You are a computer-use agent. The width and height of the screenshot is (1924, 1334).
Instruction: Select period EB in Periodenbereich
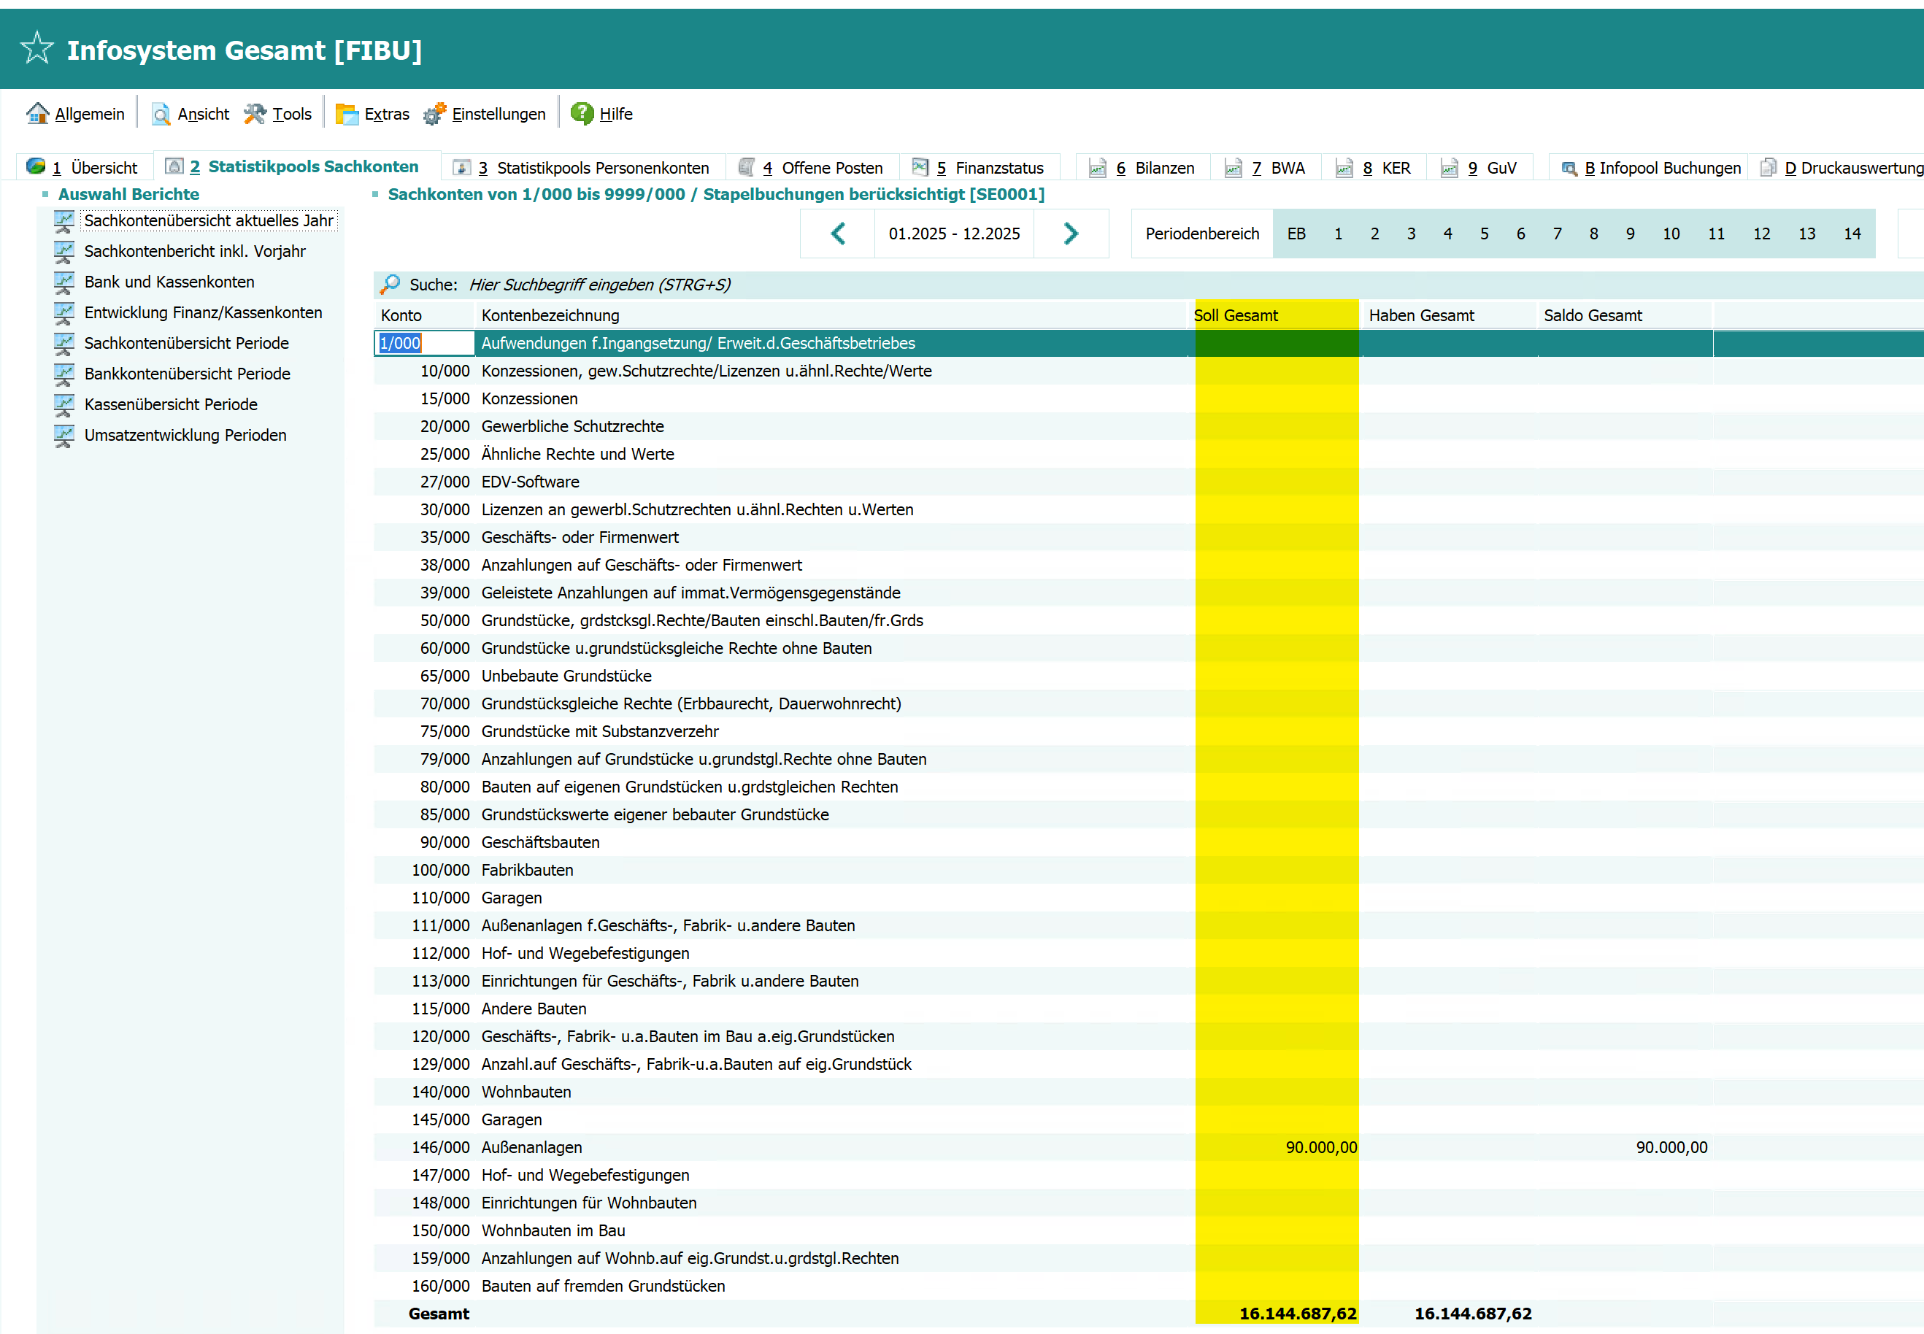point(1296,234)
